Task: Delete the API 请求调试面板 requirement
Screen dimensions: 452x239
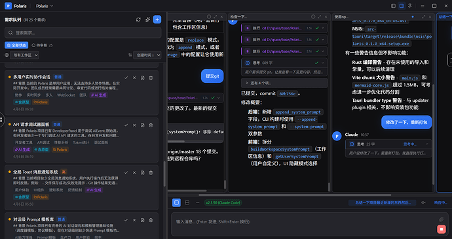Action: pos(151,125)
